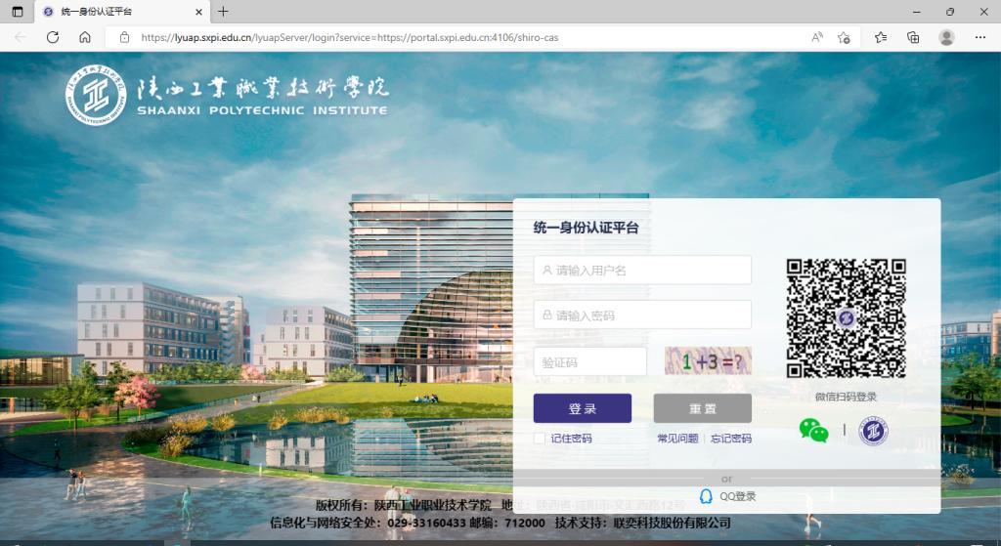
Task: Tick the 记住密码 checkbox
Action: coord(540,439)
